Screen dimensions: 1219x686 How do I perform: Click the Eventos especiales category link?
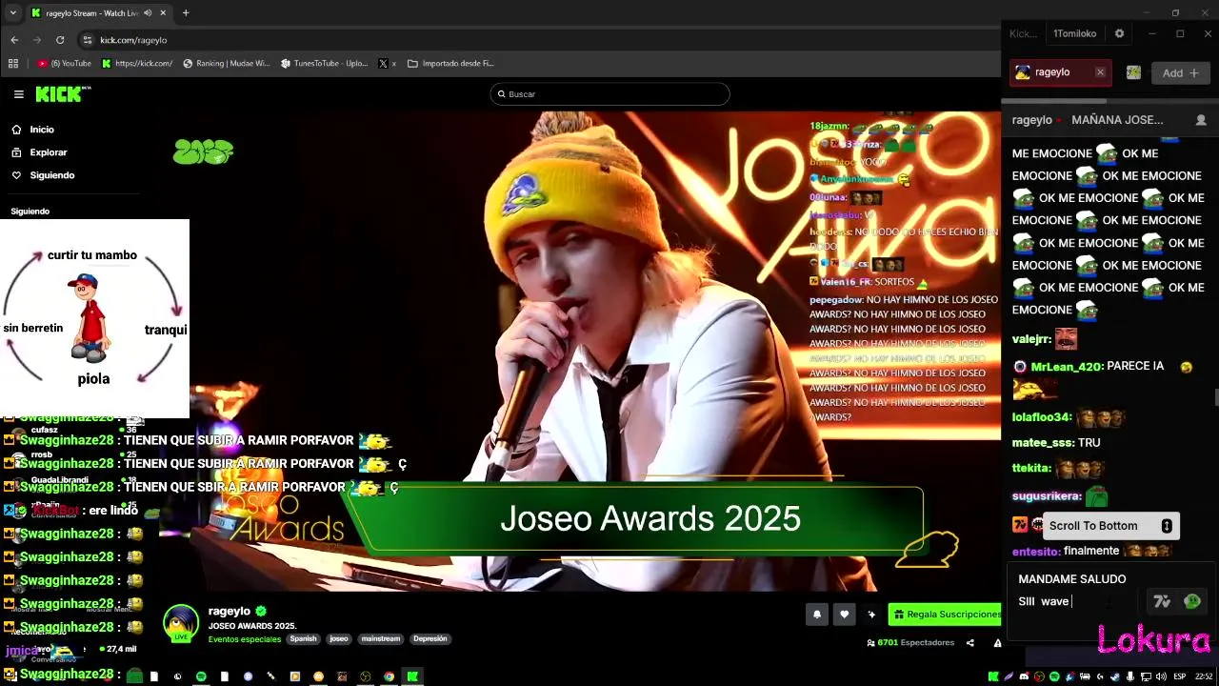click(245, 639)
